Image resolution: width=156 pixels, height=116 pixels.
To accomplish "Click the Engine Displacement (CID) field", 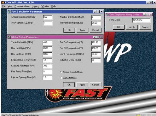I will 48,17.
